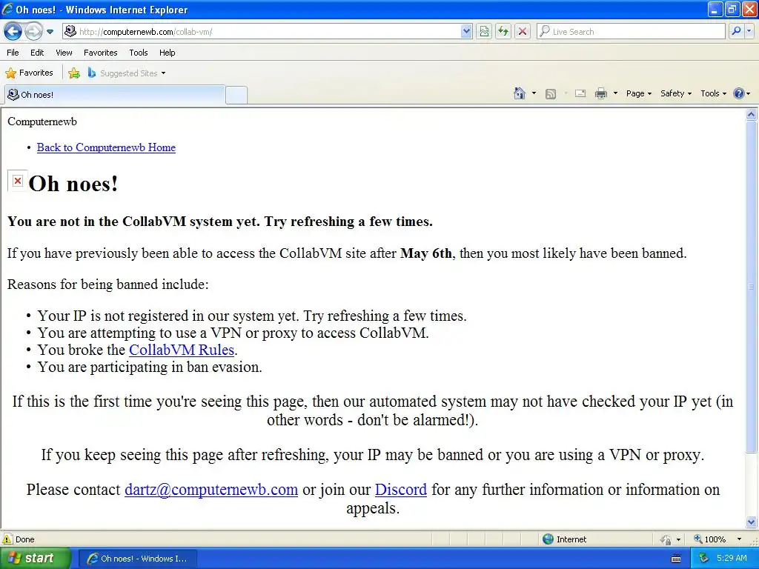Run search using magnifier button

tap(736, 31)
